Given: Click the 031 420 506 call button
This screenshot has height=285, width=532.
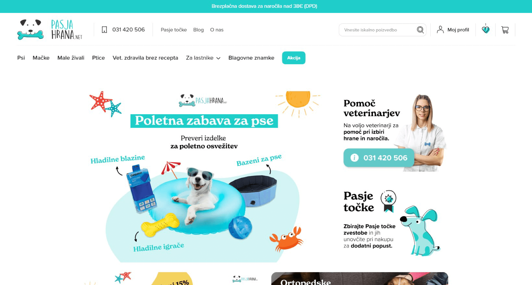Looking at the screenshot, I should [x=379, y=158].
